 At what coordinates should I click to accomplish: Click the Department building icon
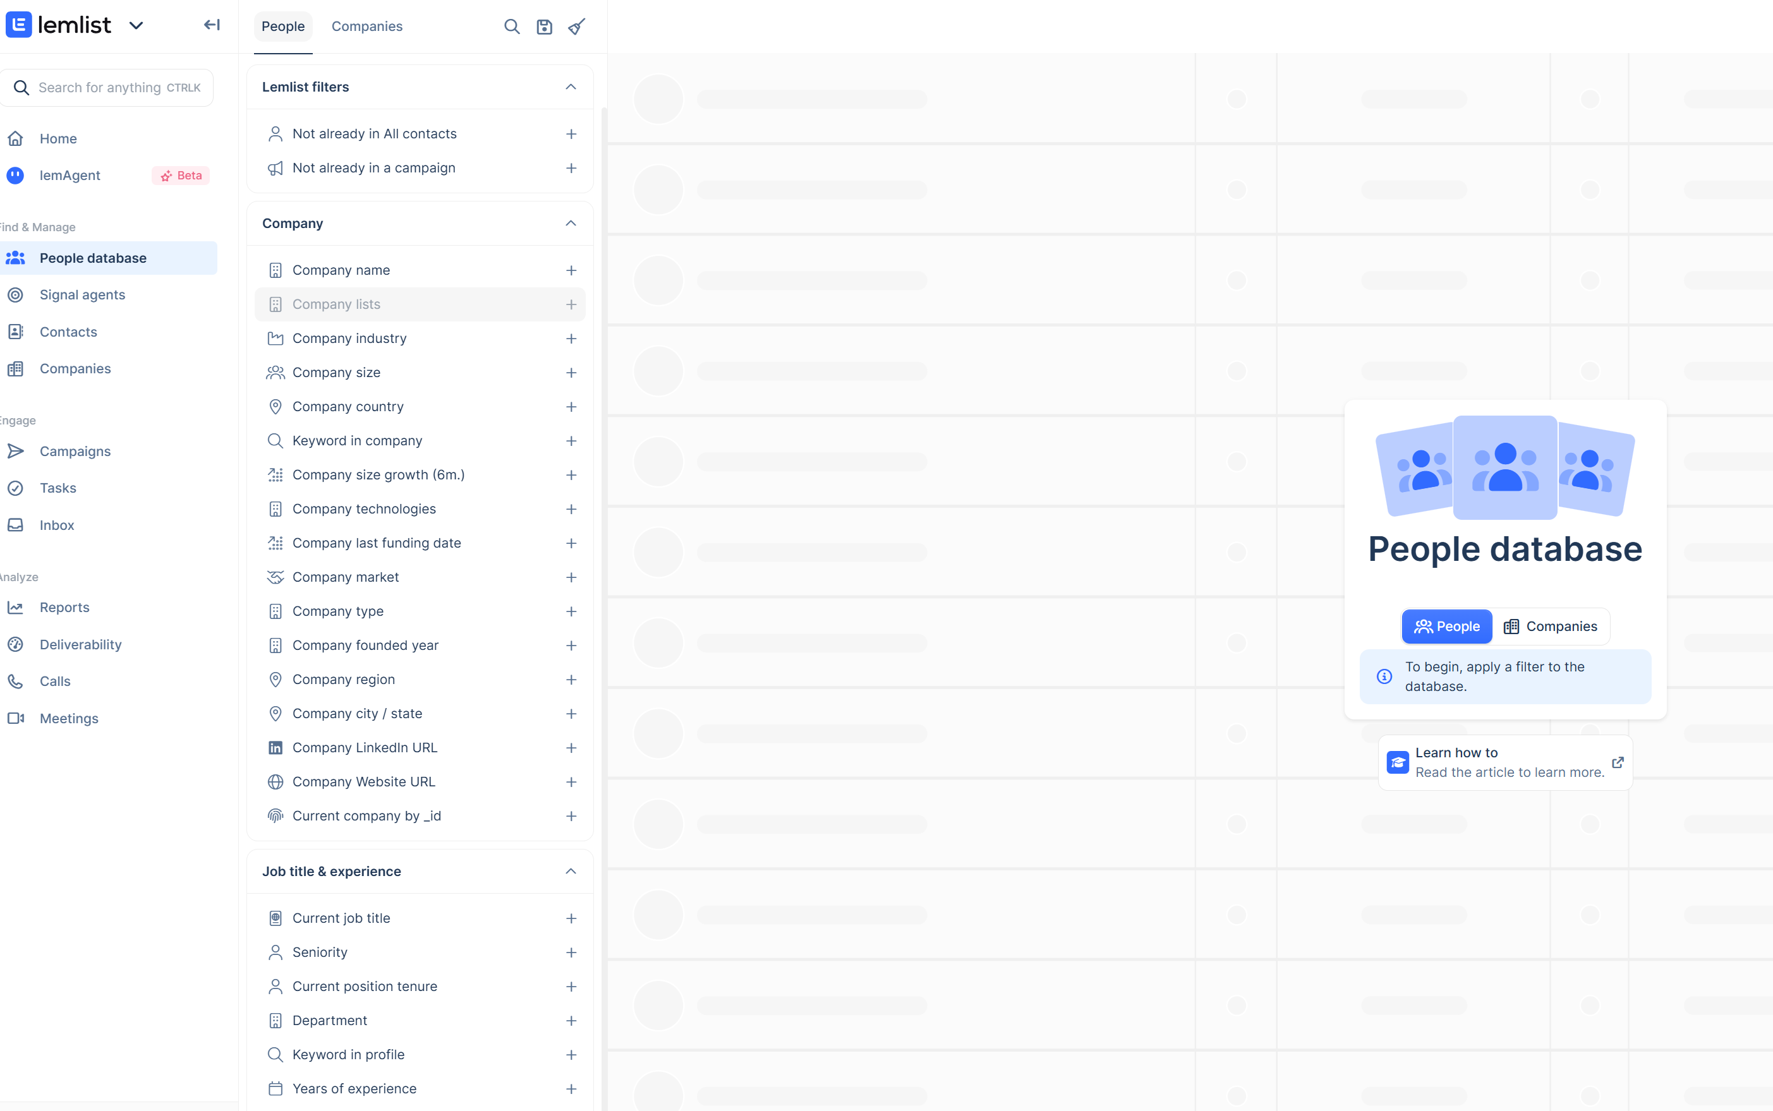pos(275,1021)
